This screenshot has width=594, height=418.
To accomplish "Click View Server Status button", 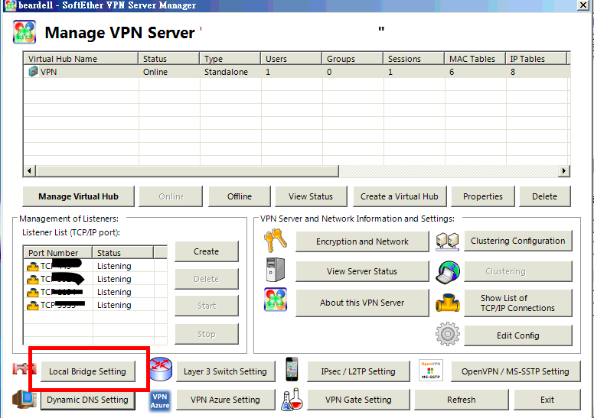I will coord(363,271).
